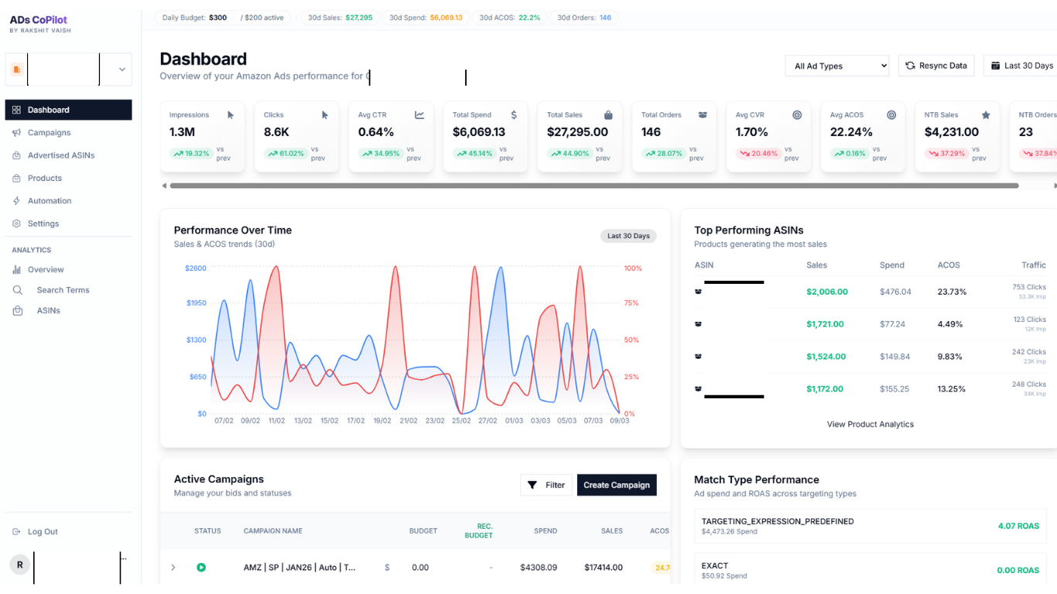Click the Dashboard grid icon

coord(17,110)
